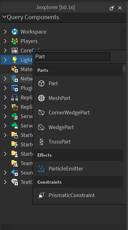Expand the Sound service node arrow
The image size is (128, 230).
[5, 172]
